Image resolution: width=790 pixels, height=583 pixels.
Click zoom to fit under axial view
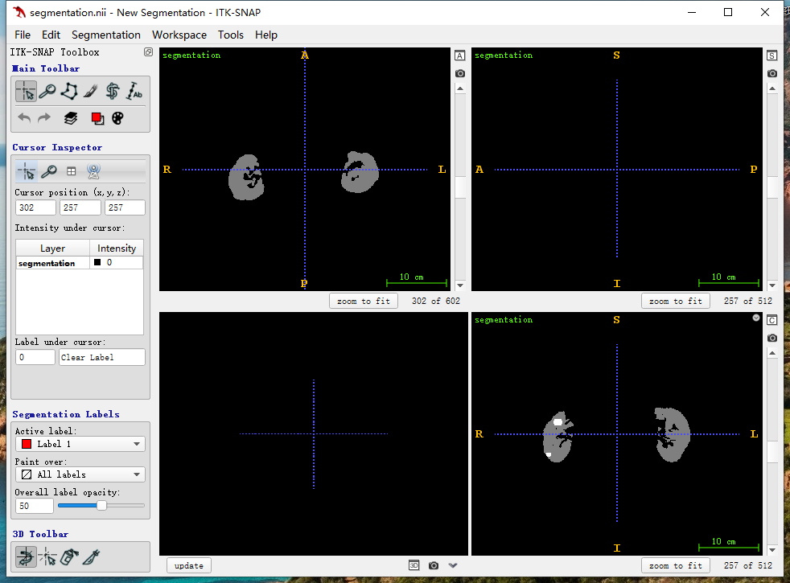pos(364,301)
